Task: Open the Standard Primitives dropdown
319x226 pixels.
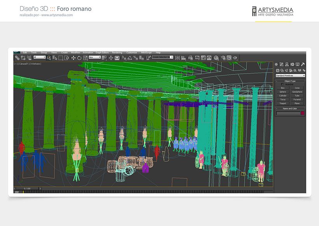Action: click(290, 76)
